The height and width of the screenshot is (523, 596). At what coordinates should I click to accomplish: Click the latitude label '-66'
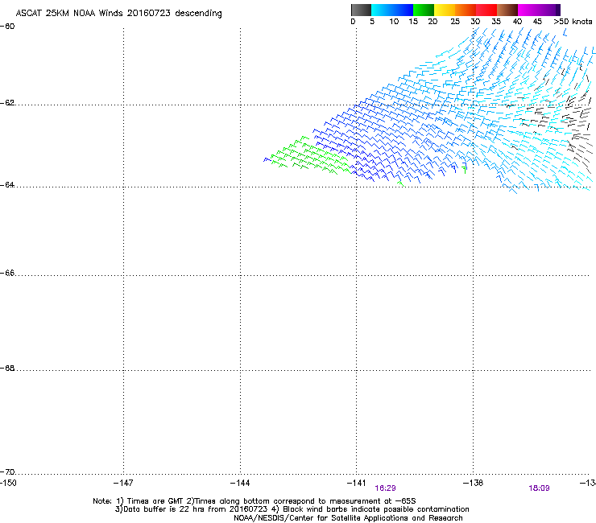click(x=7, y=273)
